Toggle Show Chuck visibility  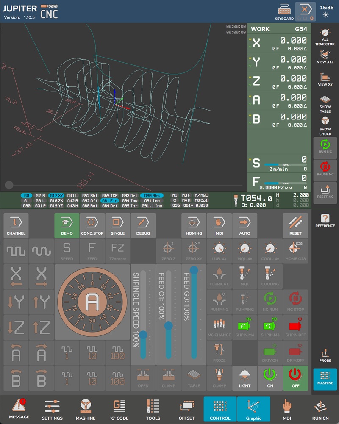click(325, 125)
